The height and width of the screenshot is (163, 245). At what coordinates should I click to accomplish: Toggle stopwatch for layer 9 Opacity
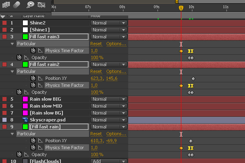(x=19, y=154)
